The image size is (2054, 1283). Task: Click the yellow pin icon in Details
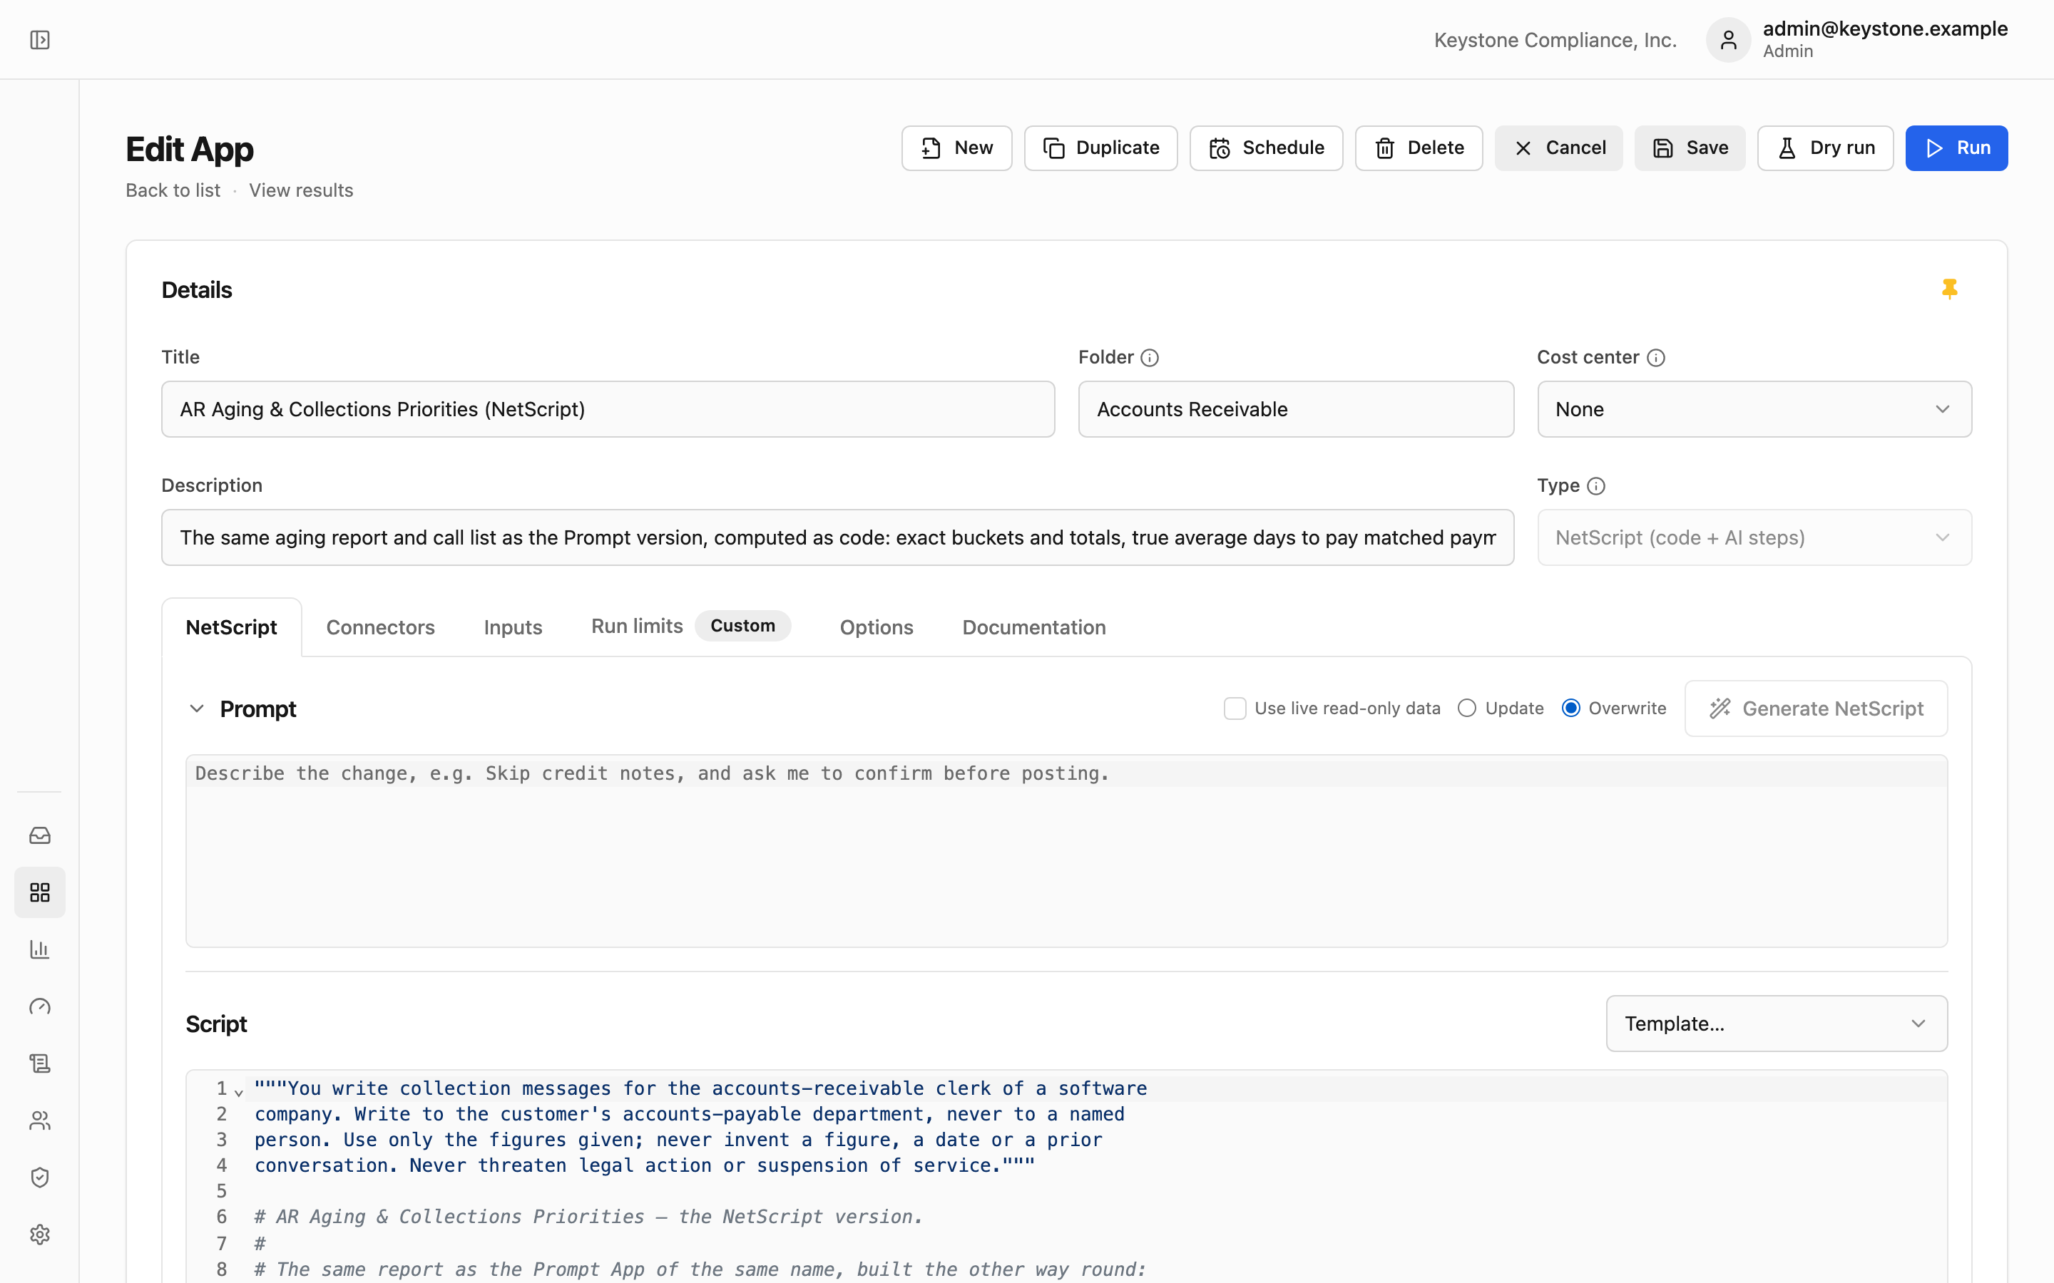1948,289
